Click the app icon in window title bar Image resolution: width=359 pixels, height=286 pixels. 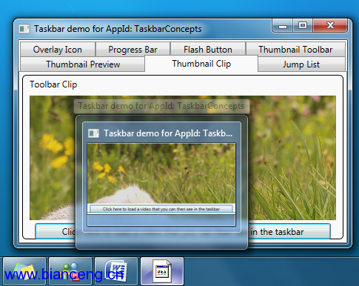point(24,29)
